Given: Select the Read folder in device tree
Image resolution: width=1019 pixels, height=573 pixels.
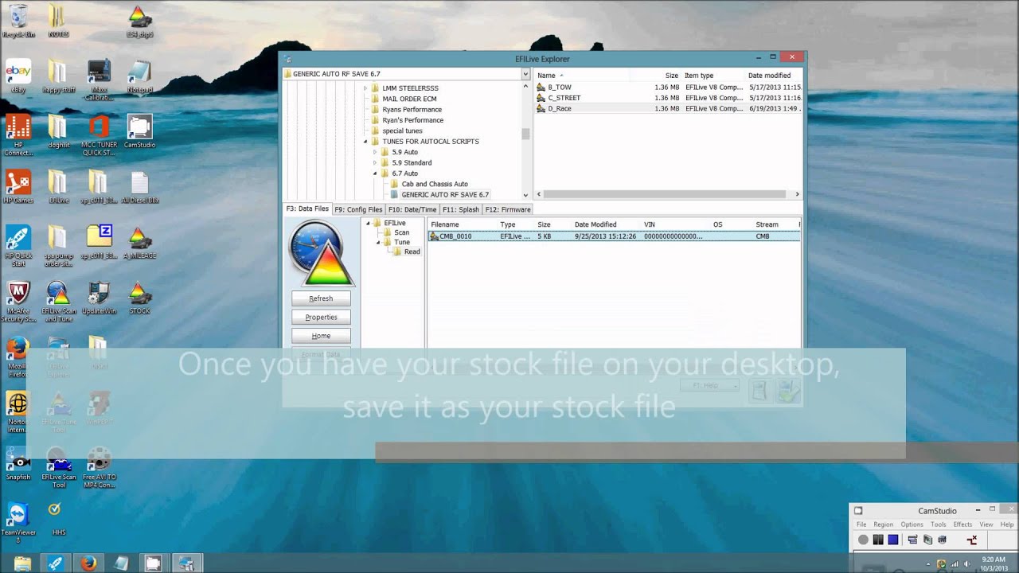Looking at the screenshot, I should [x=412, y=251].
